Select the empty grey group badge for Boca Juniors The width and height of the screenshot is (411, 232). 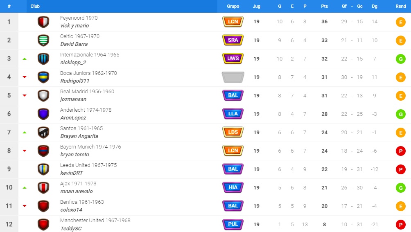tap(233, 77)
